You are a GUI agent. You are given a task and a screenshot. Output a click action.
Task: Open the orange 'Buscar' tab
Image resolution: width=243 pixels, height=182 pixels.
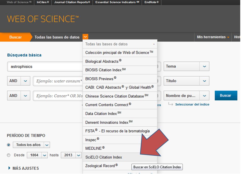15,37
